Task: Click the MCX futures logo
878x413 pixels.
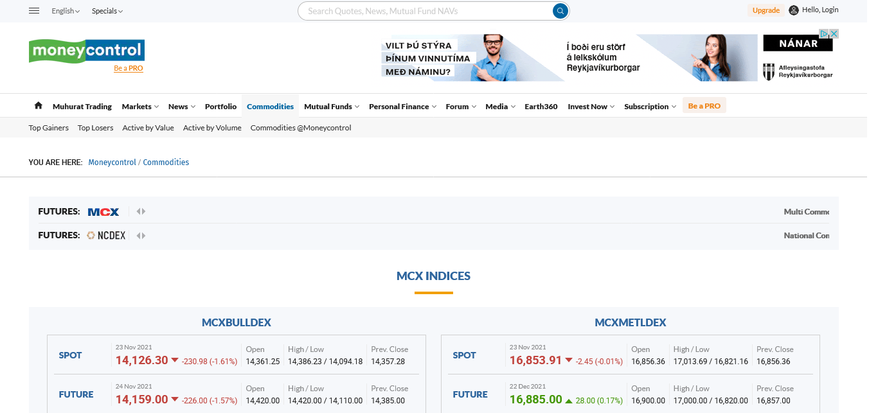Action: click(103, 211)
